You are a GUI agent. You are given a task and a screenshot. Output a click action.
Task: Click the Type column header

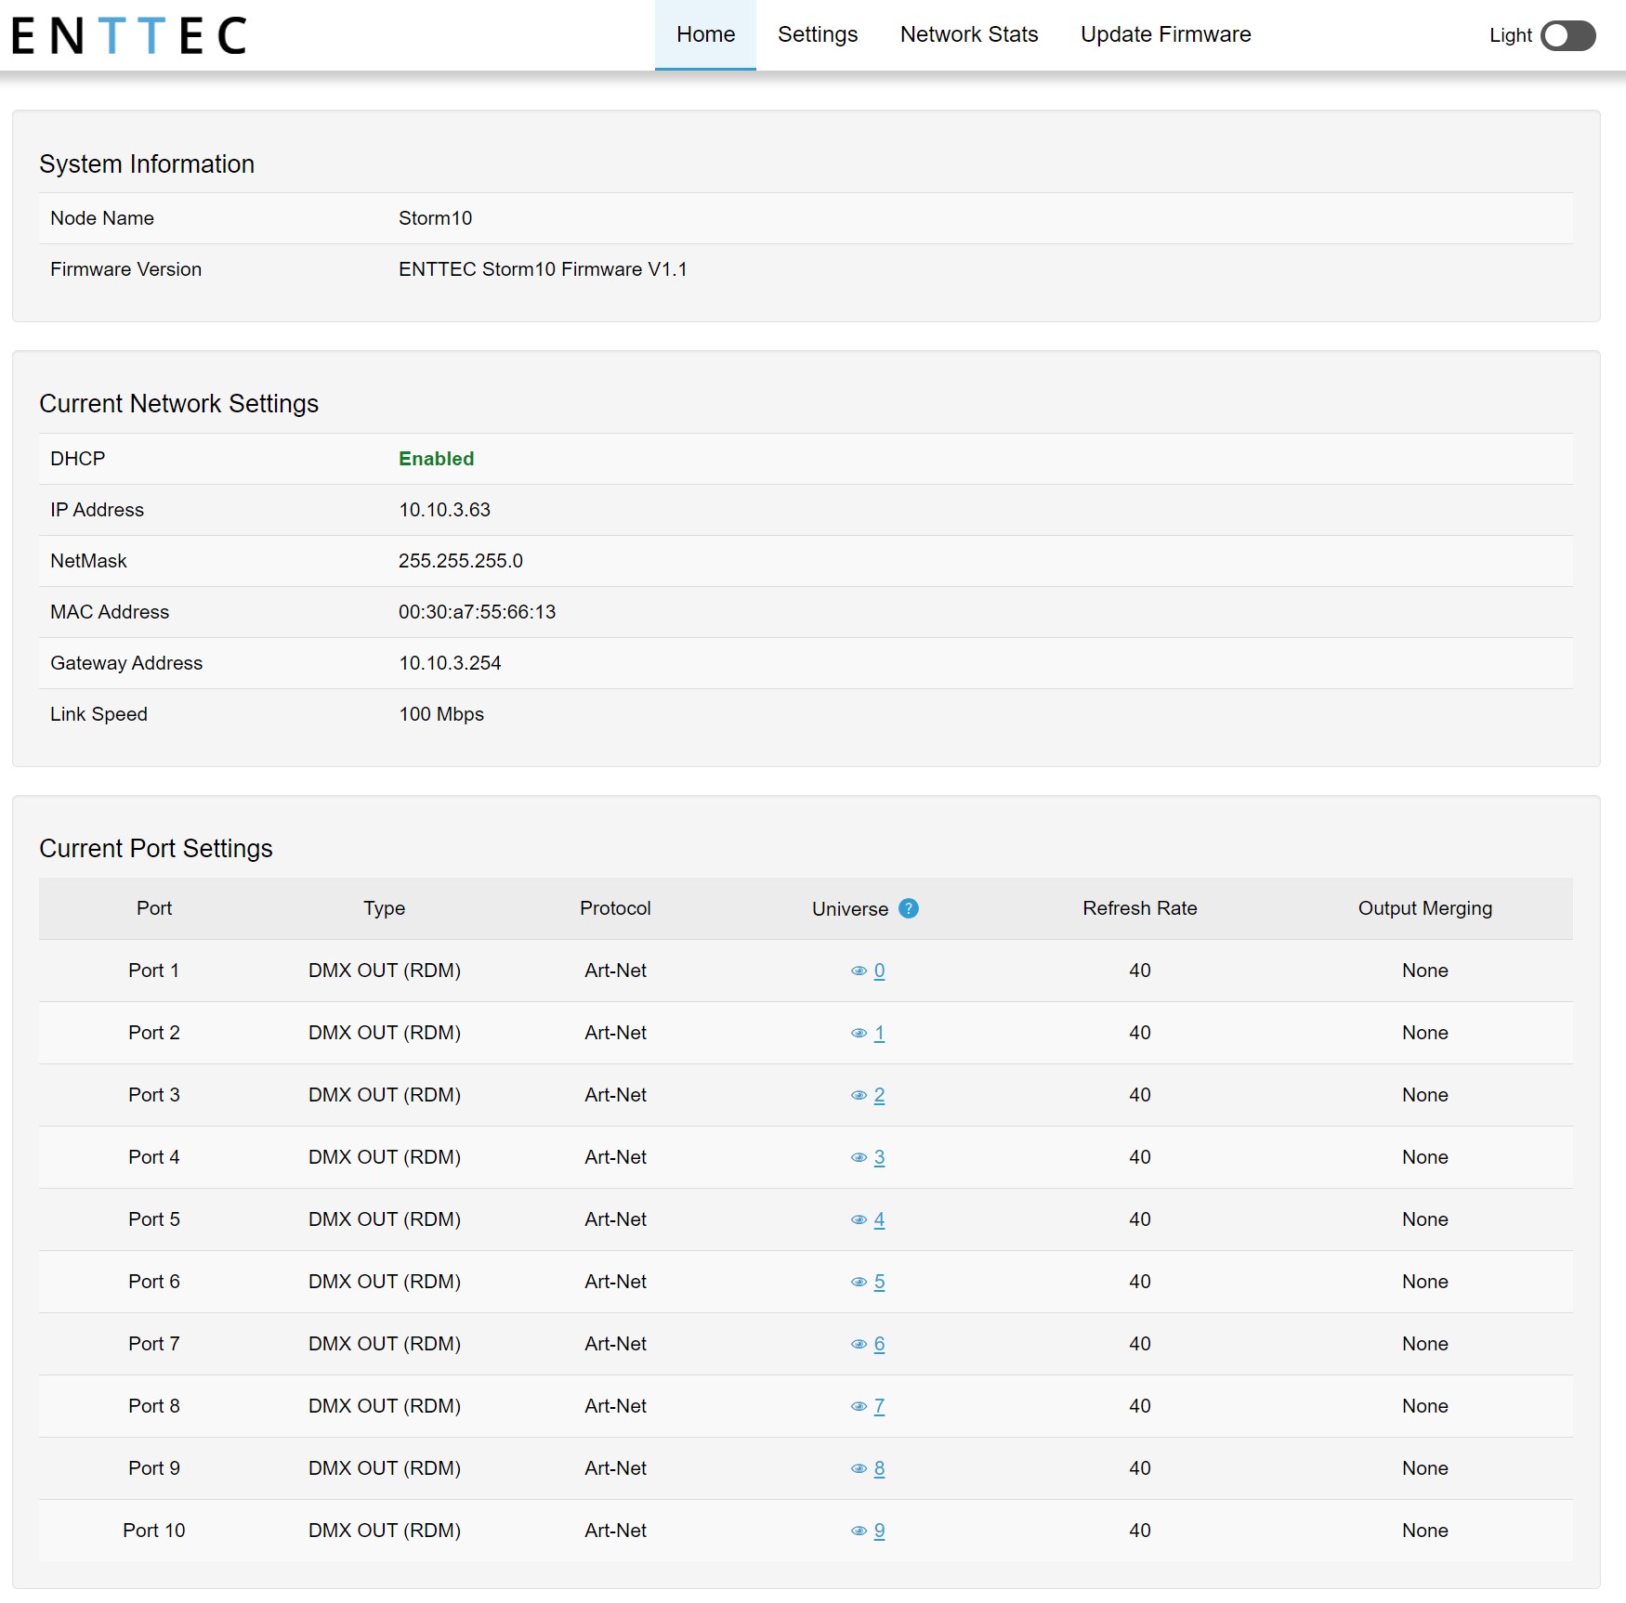click(x=384, y=908)
